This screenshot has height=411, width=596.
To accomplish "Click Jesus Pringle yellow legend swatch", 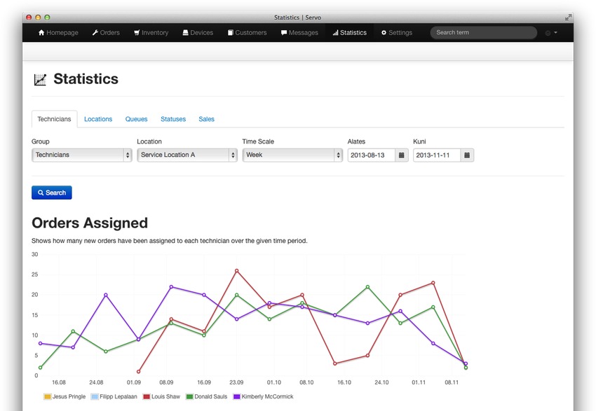I will point(48,396).
